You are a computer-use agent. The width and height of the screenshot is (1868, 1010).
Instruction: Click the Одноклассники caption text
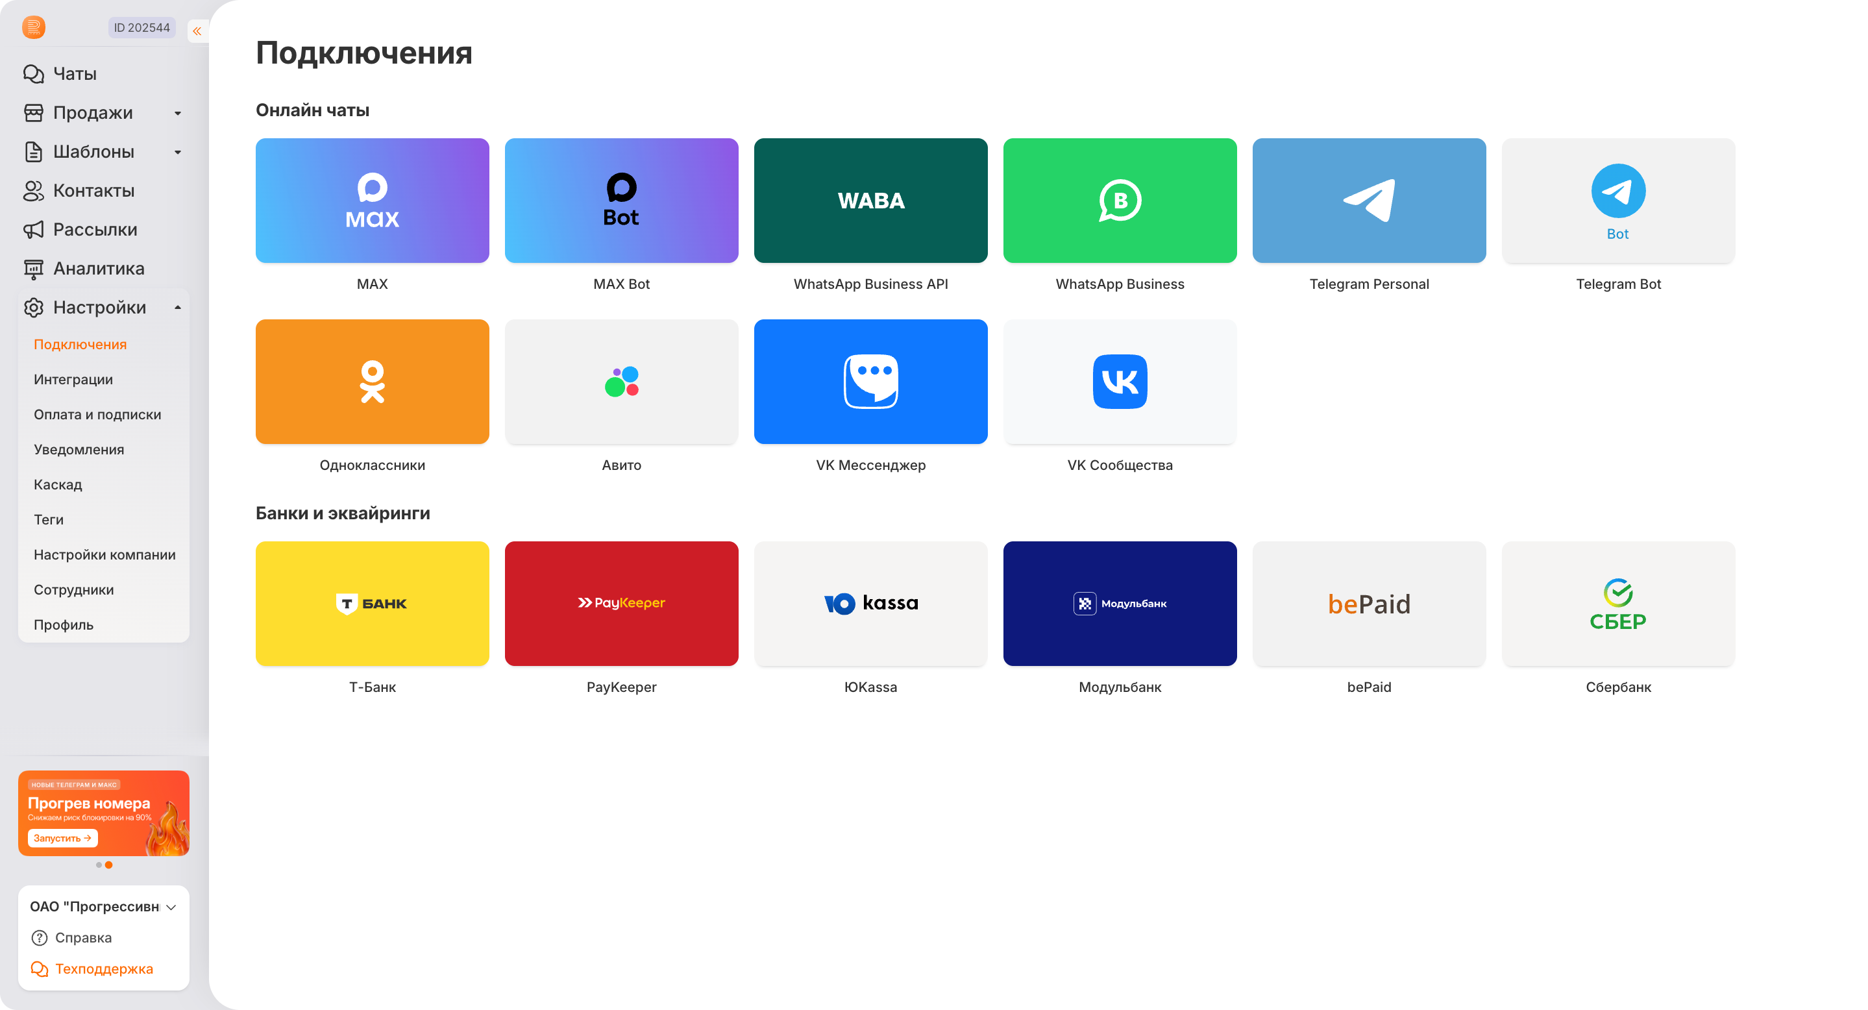(x=372, y=465)
